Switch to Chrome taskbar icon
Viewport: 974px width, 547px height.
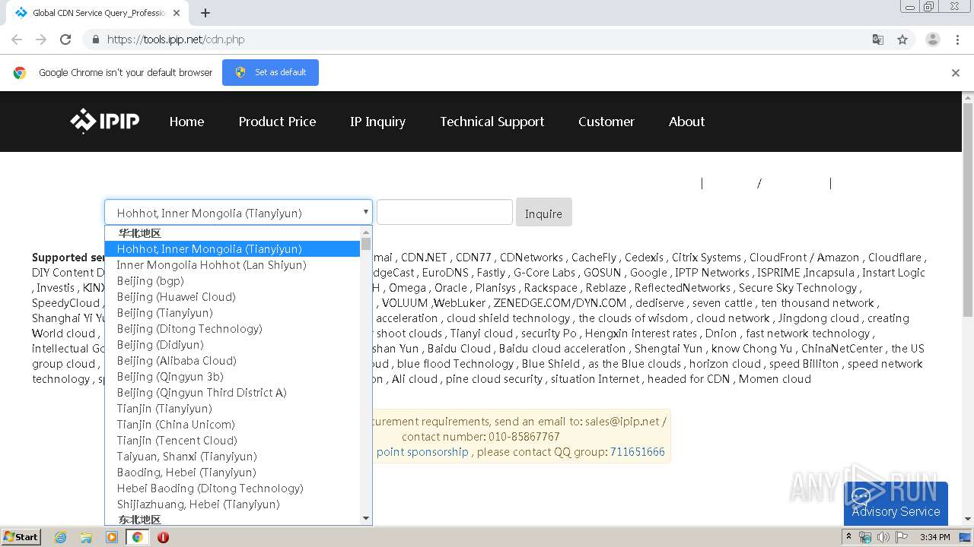(137, 537)
